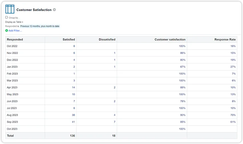
Task: Open the Aug 2023 satisfied count 36
Action: tap(74, 115)
